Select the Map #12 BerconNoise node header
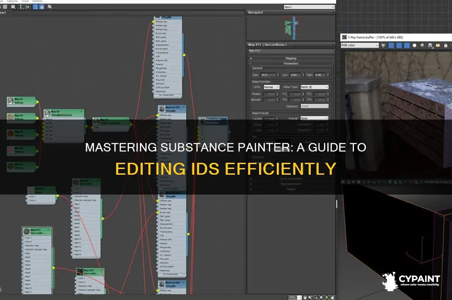Viewport: 452px width, 300px height. 90,272
